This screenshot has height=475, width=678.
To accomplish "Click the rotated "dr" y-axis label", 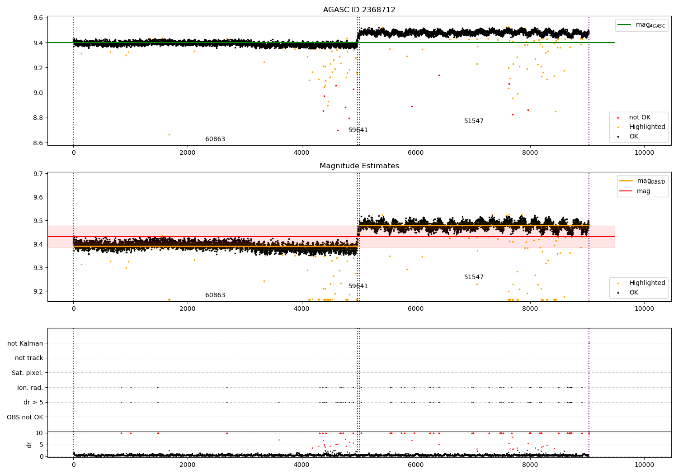I will 29,445.
